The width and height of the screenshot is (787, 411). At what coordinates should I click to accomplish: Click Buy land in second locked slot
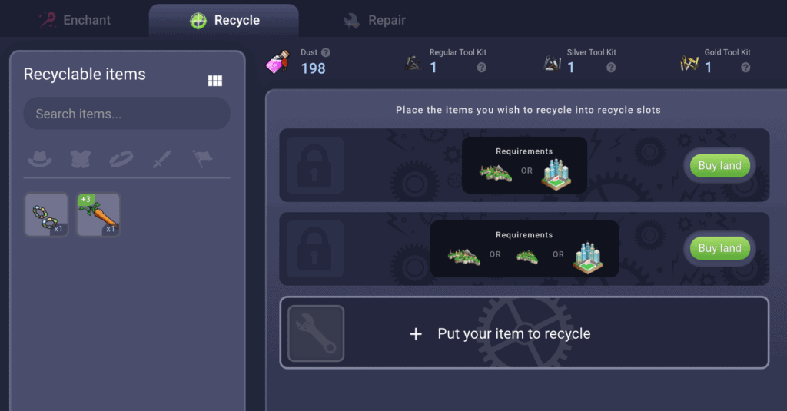tap(719, 248)
